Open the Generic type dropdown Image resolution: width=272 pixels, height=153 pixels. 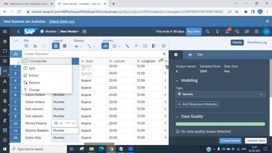pos(220,94)
